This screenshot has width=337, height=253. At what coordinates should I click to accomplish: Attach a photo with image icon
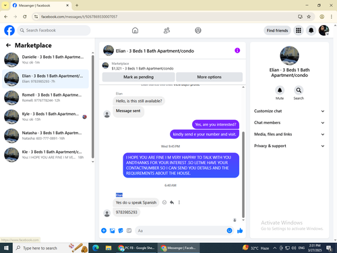click(x=113, y=231)
